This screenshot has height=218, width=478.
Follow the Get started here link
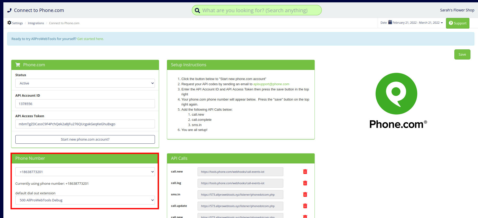(90, 39)
